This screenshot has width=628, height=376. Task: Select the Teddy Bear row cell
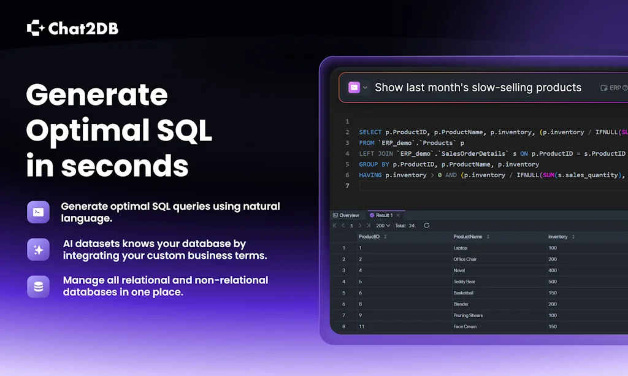pyautogui.click(x=464, y=282)
